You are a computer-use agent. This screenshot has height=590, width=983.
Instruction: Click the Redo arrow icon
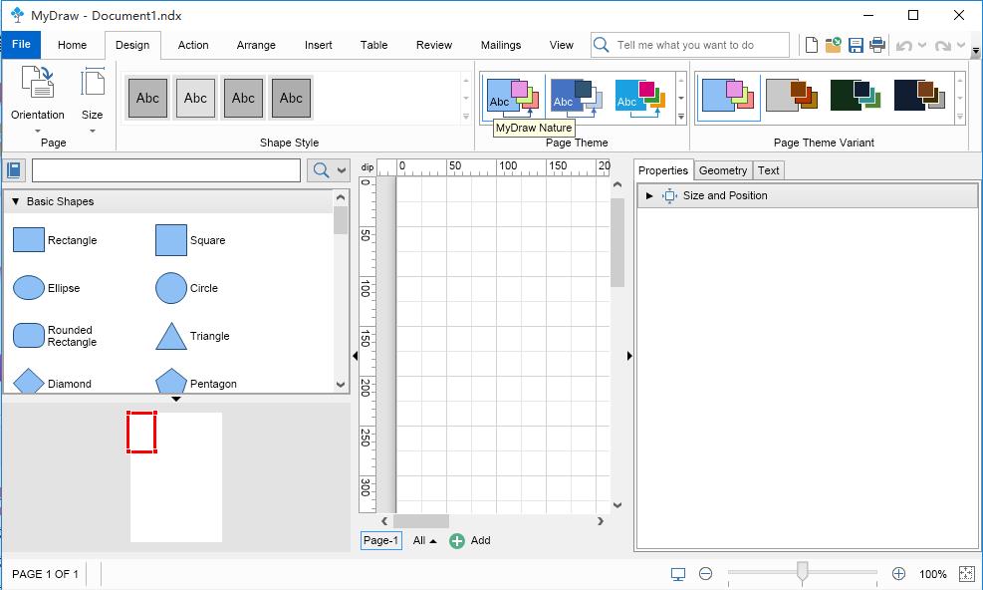(x=942, y=45)
